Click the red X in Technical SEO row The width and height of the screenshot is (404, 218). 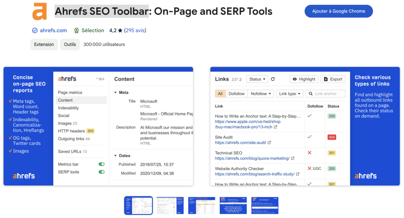(x=309, y=153)
